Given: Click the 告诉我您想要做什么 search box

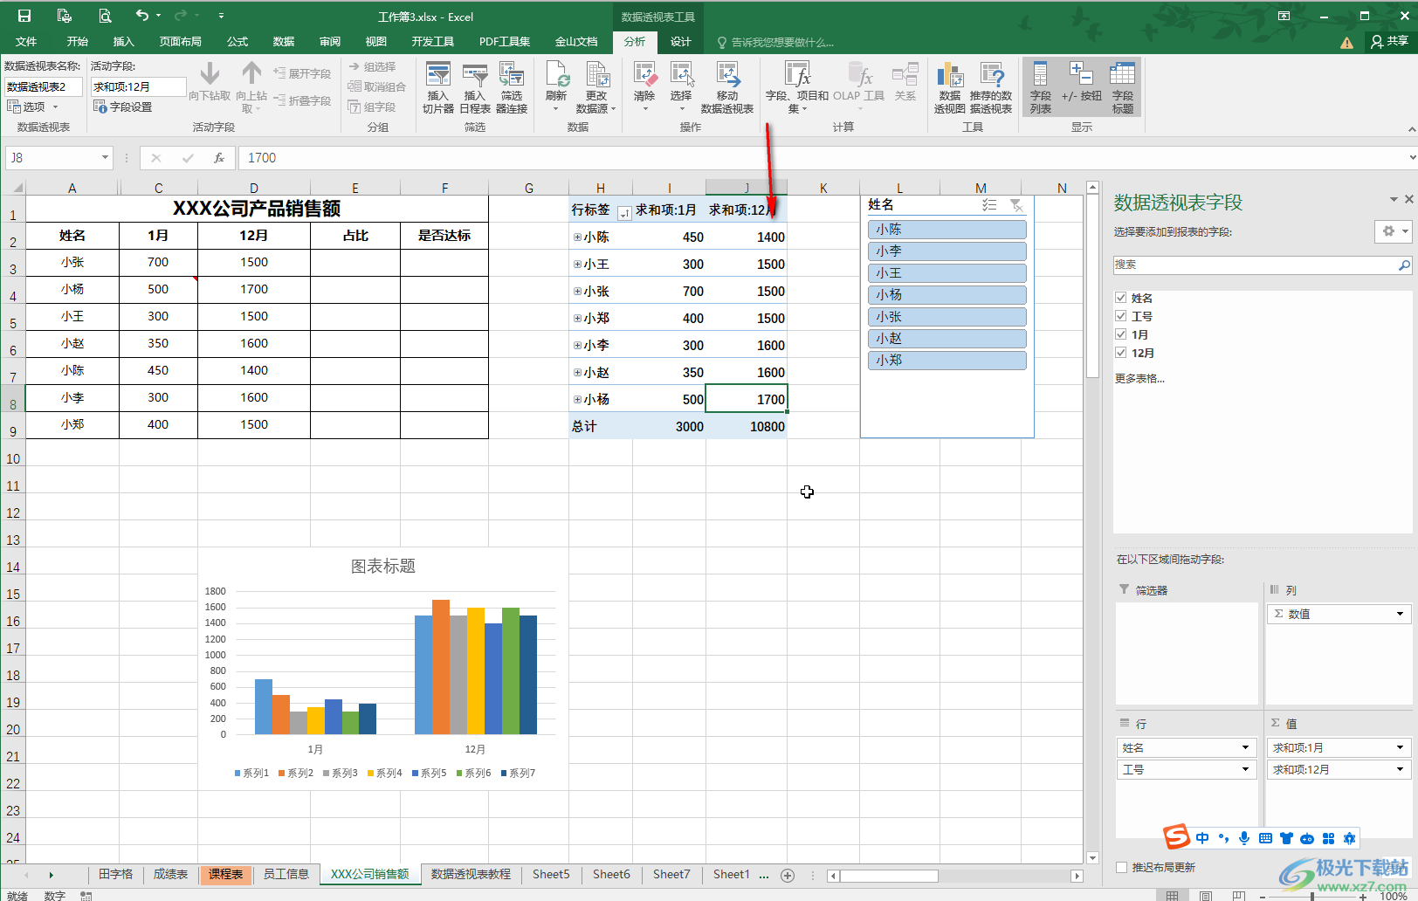Looking at the screenshot, I should (776, 42).
